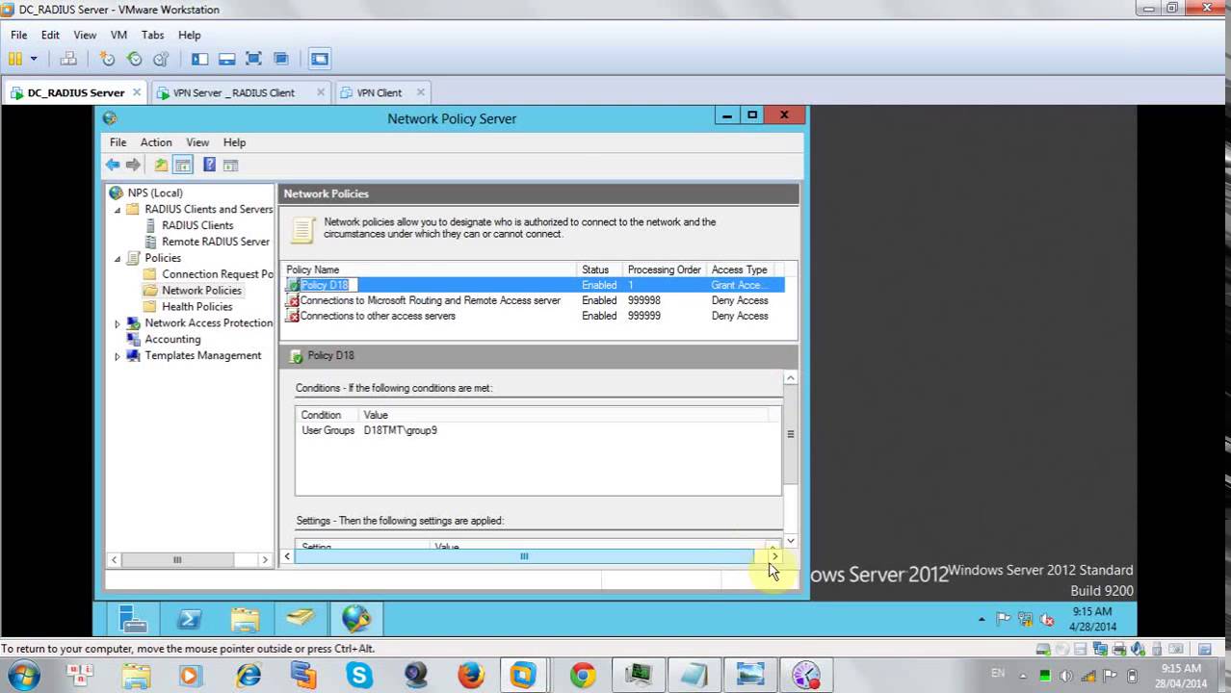Toggle the VMware library sidebar view icon
The image size is (1231, 693).
pyautogui.click(x=199, y=59)
